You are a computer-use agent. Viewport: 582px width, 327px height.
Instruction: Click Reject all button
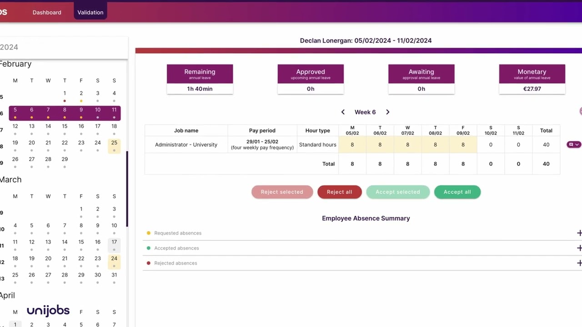339,192
